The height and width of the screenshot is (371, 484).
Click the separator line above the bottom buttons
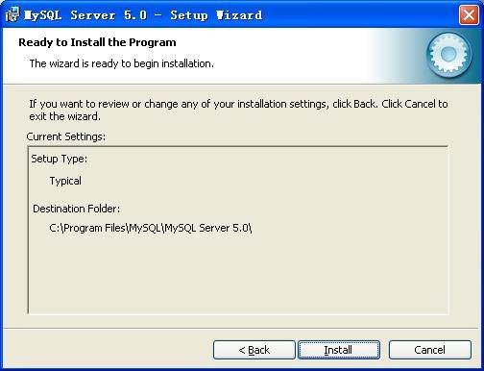click(x=241, y=328)
